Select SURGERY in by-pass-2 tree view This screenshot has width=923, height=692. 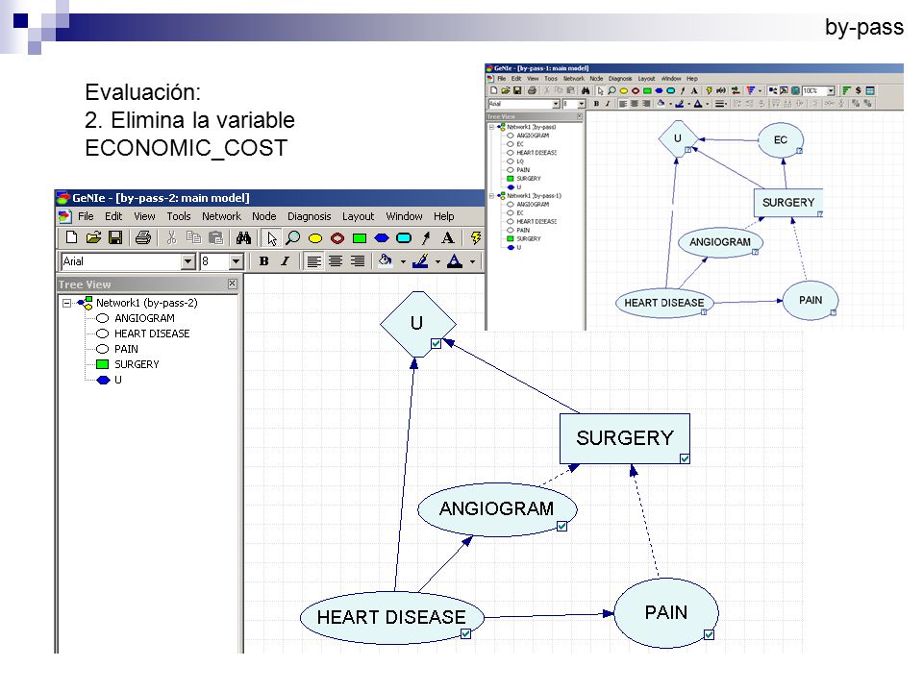click(x=137, y=364)
